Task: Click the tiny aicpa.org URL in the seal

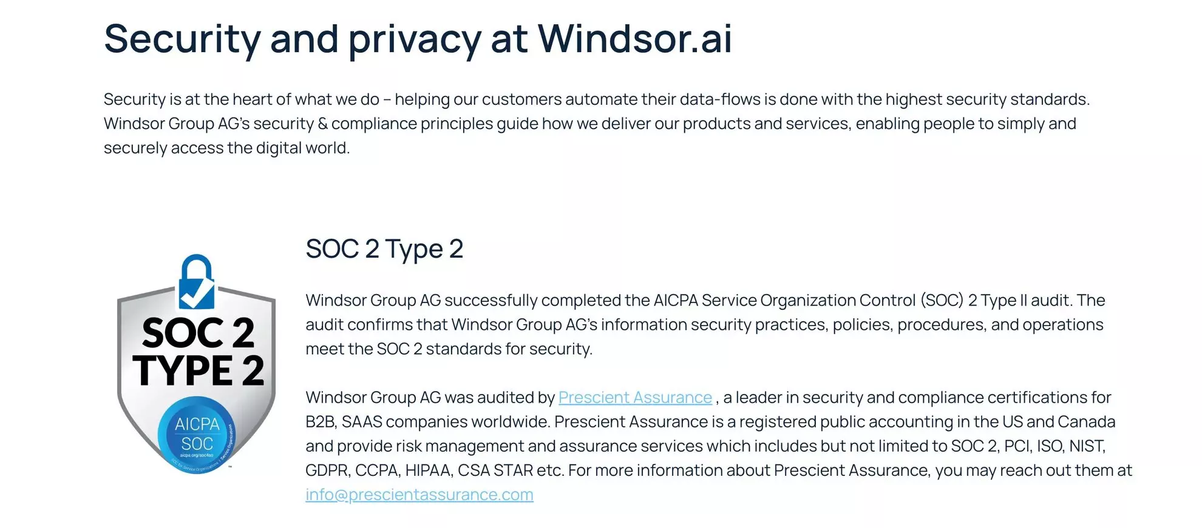Action: 197,455
